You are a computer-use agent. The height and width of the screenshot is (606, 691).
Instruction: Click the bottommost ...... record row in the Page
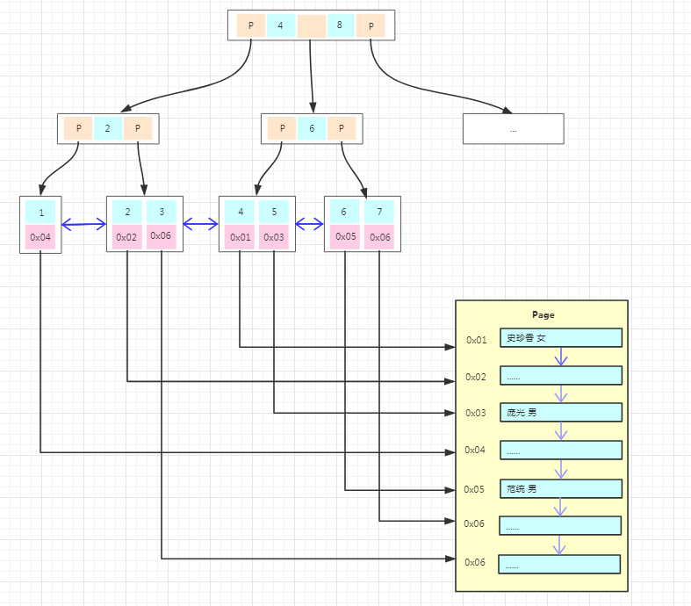click(559, 564)
